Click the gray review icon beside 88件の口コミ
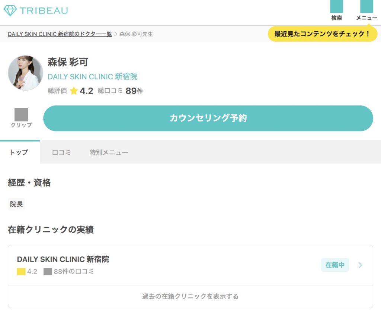The image size is (381, 319). click(x=48, y=272)
